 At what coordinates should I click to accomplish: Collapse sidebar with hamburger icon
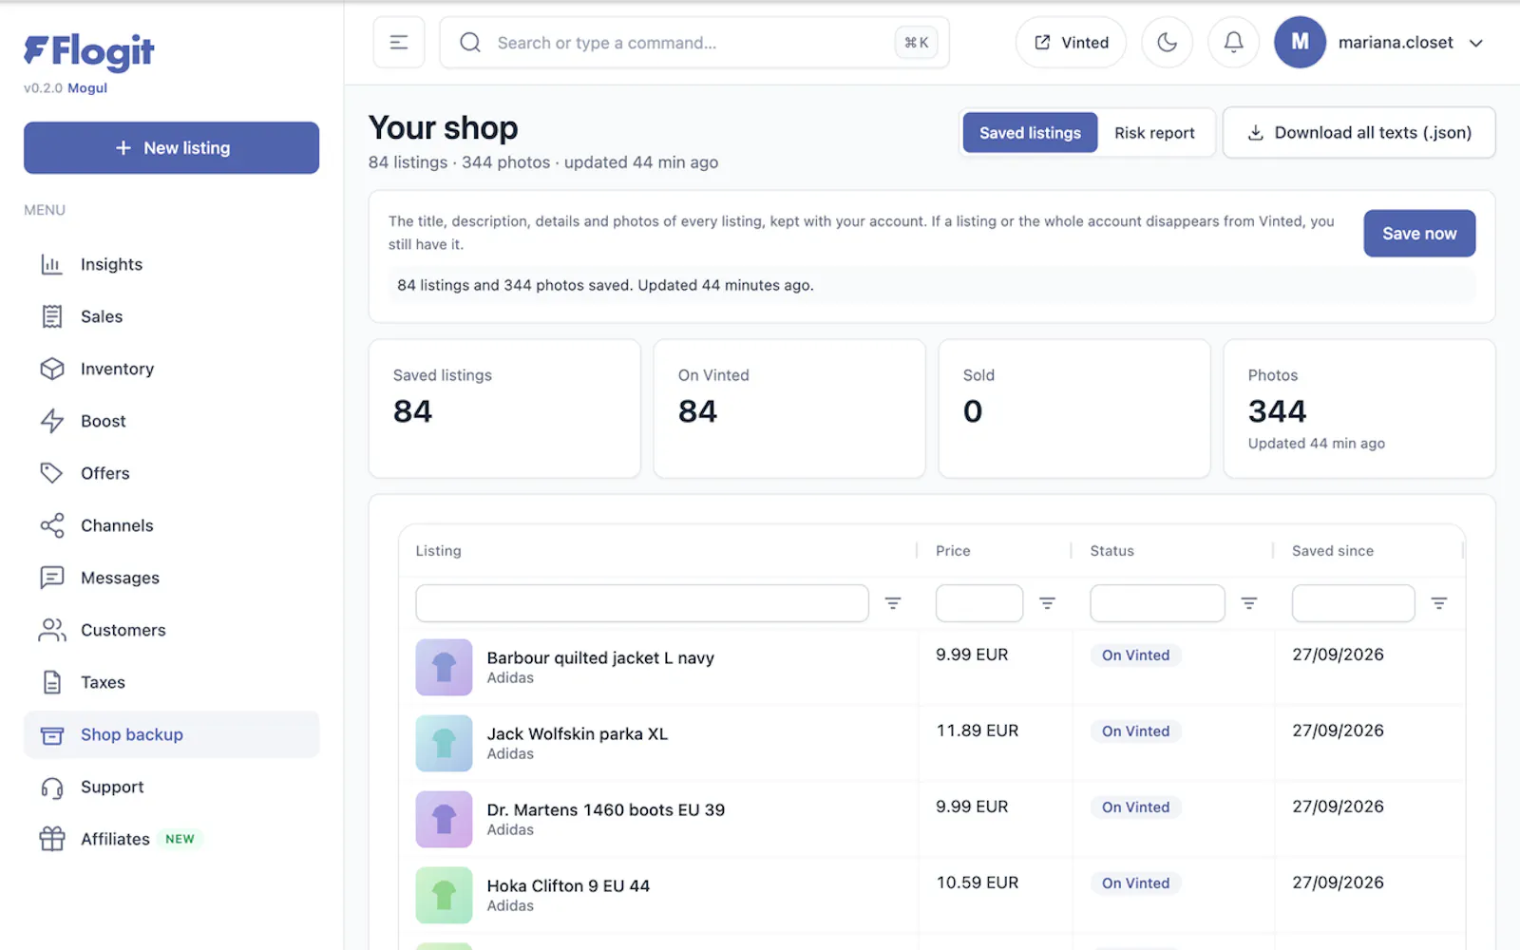coord(399,43)
